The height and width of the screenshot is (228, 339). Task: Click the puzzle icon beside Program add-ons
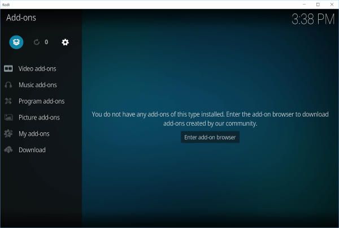point(8,101)
